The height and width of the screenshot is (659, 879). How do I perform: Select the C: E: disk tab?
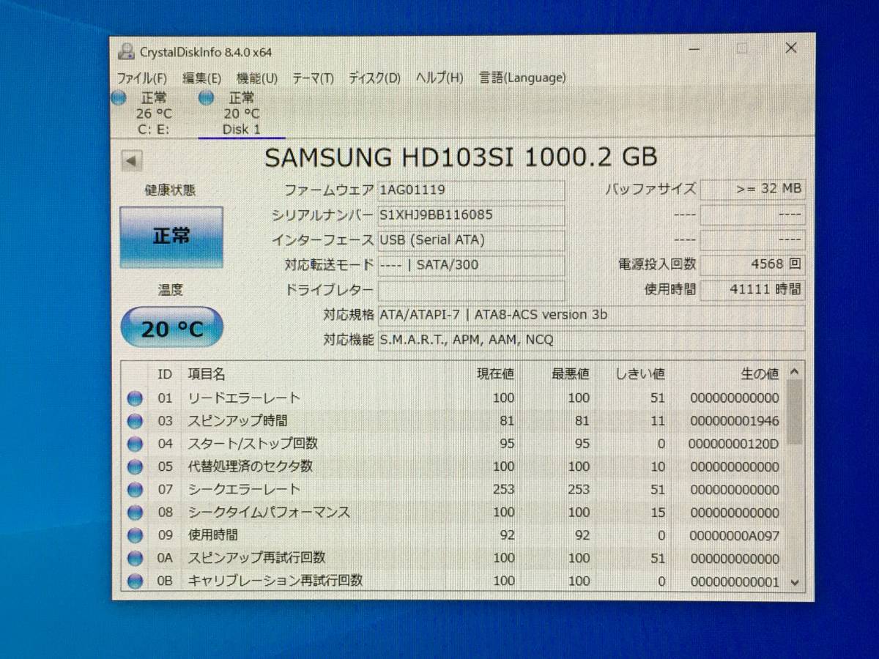153,113
